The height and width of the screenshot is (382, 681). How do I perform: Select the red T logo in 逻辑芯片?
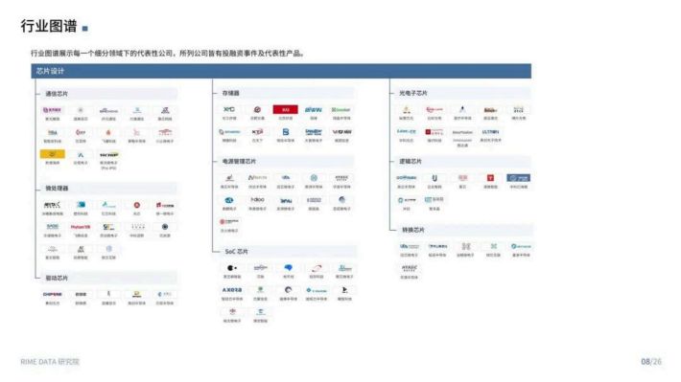[x=490, y=178]
